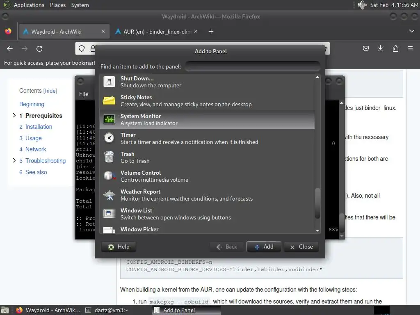This screenshot has width=420, height=315.
Task: Click the Help button in dialog
Action: pyautogui.click(x=119, y=247)
